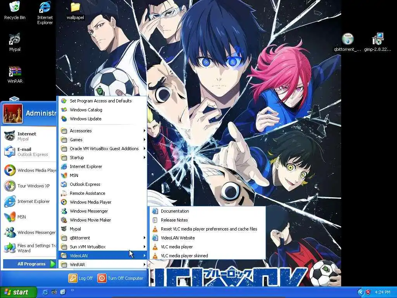This screenshot has height=298, width=397.
Task: Click the 4:24 PM taskbar clock
Action: (x=383, y=293)
